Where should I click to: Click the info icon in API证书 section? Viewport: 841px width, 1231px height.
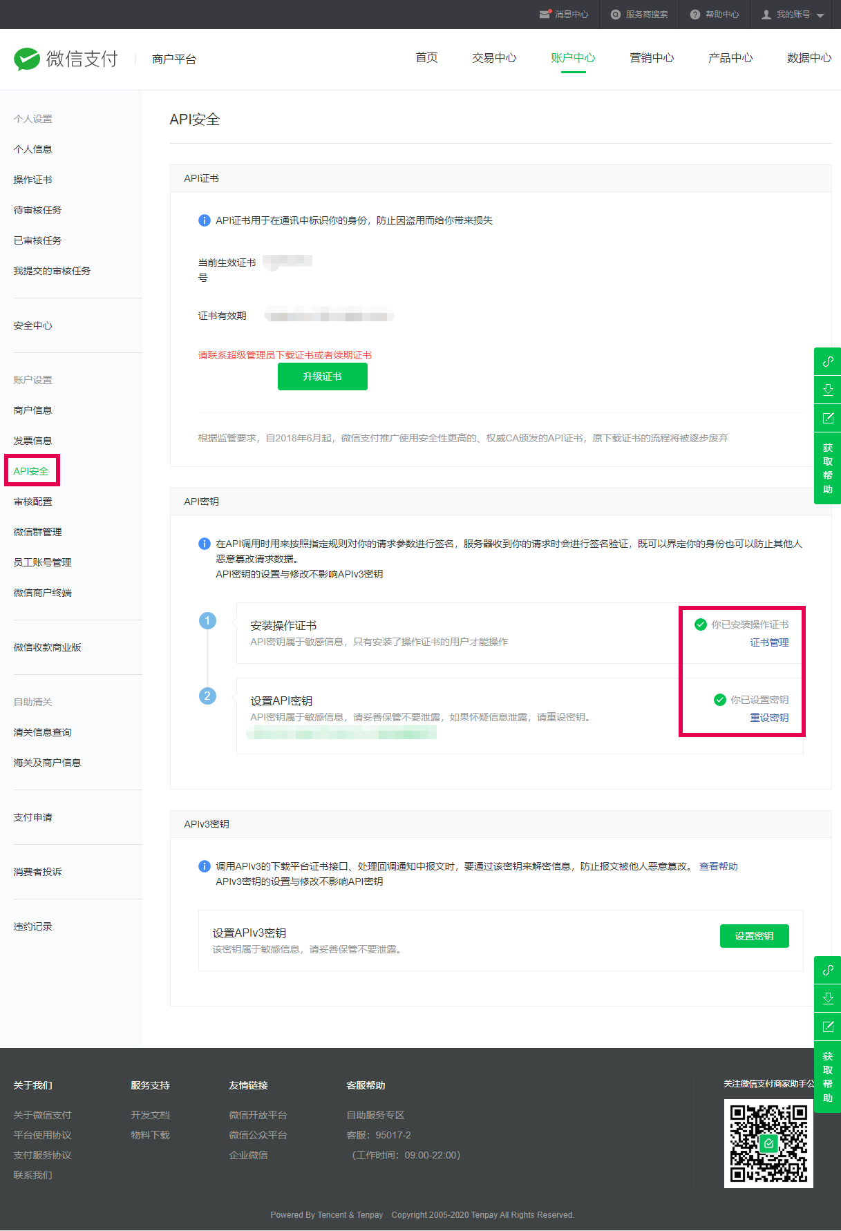205,220
